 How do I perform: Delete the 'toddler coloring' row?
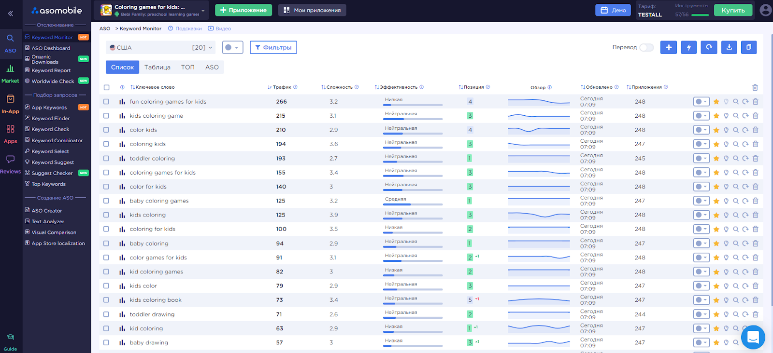(x=756, y=158)
